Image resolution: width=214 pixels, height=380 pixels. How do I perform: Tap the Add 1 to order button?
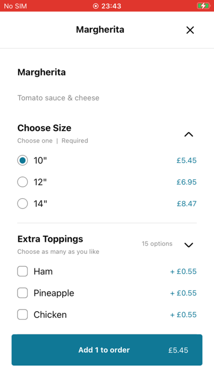pyautogui.click(x=107, y=350)
